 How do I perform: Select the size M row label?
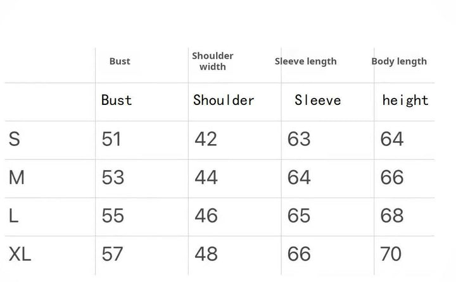(17, 178)
